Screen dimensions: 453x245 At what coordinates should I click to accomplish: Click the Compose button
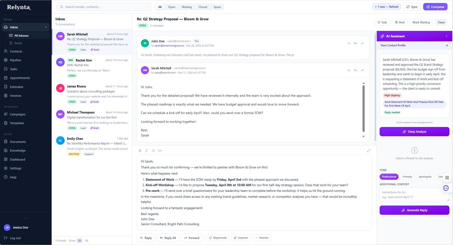point(435,7)
